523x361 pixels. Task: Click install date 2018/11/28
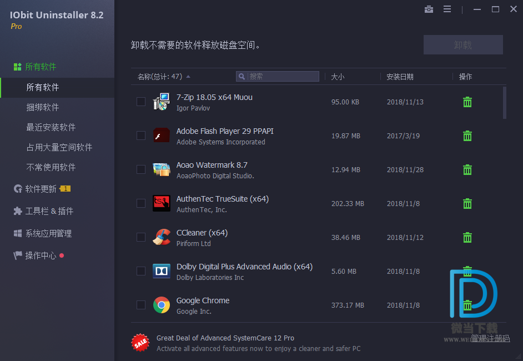pos(405,170)
